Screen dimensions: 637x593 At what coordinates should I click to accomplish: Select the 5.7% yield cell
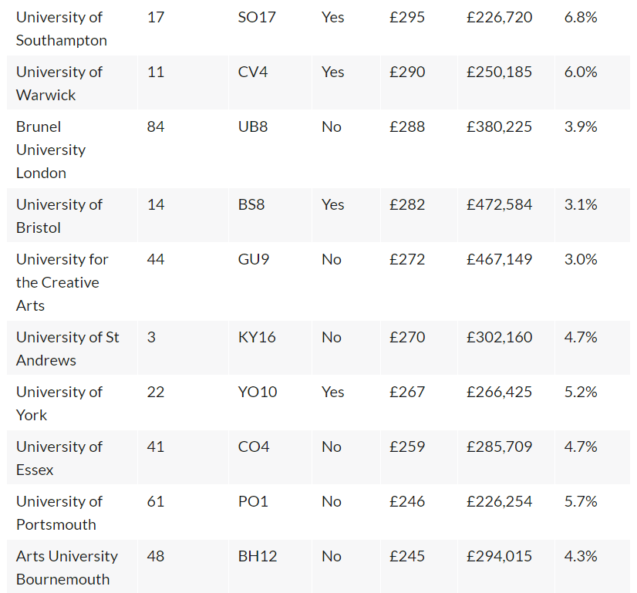592,512
